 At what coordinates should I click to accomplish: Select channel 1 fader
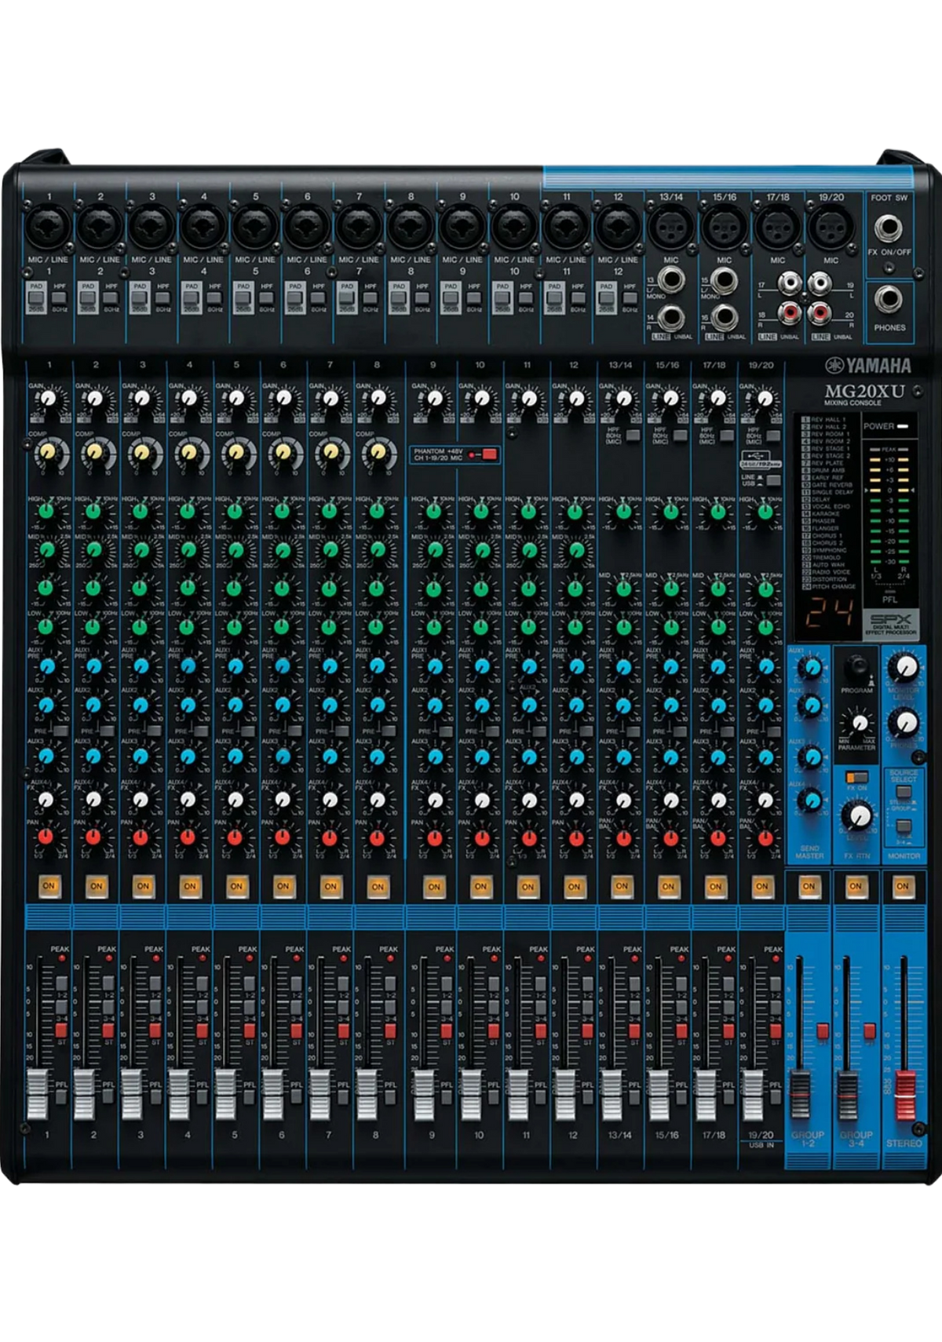click(37, 1095)
